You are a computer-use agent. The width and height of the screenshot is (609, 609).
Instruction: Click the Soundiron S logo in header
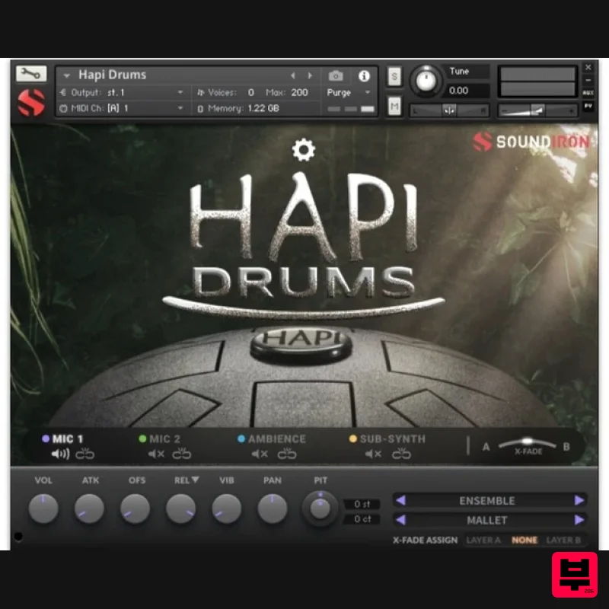pos(31,103)
